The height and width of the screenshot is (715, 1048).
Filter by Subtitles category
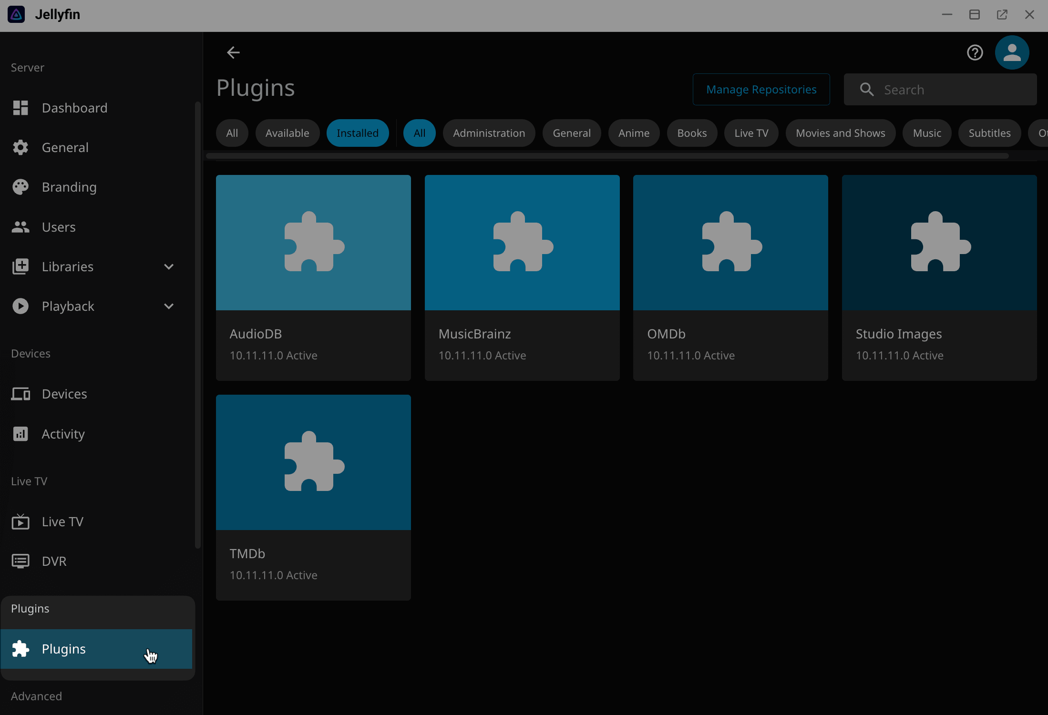click(x=990, y=133)
